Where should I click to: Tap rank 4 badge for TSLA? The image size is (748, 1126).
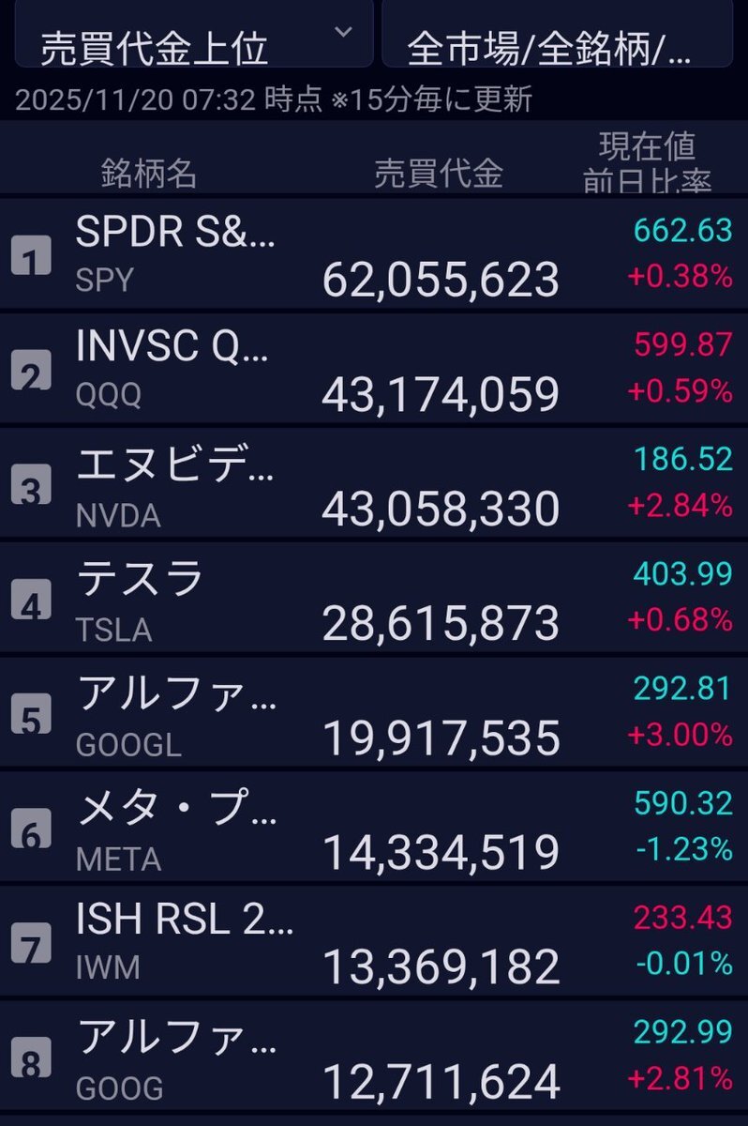point(31,602)
